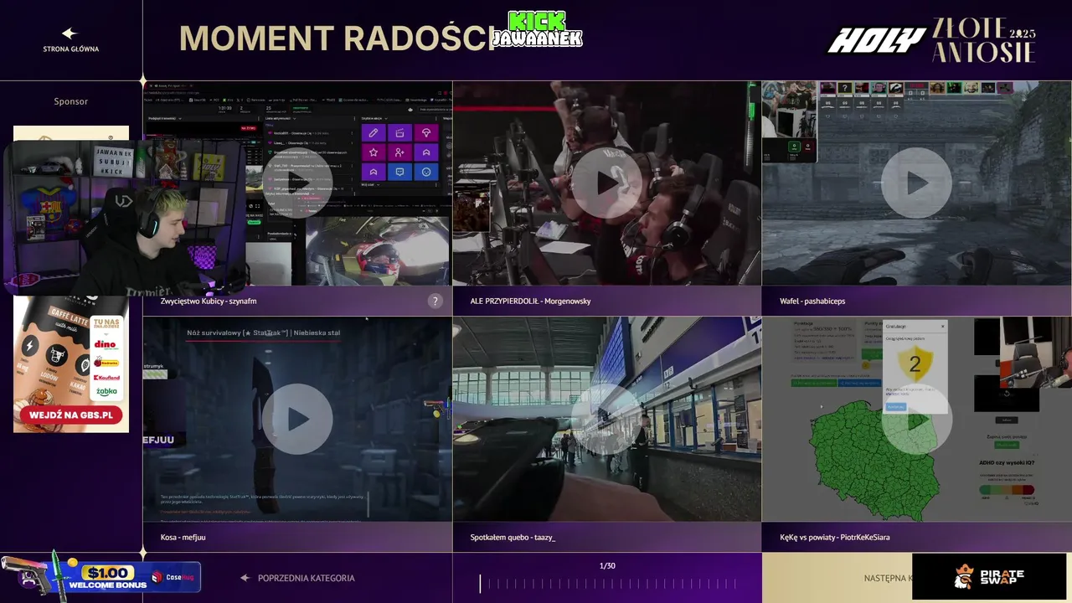This screenshot has height=603, width=1072.
Task: Open the Złote Antosie 2025 logo
Action: pos(984,40)
